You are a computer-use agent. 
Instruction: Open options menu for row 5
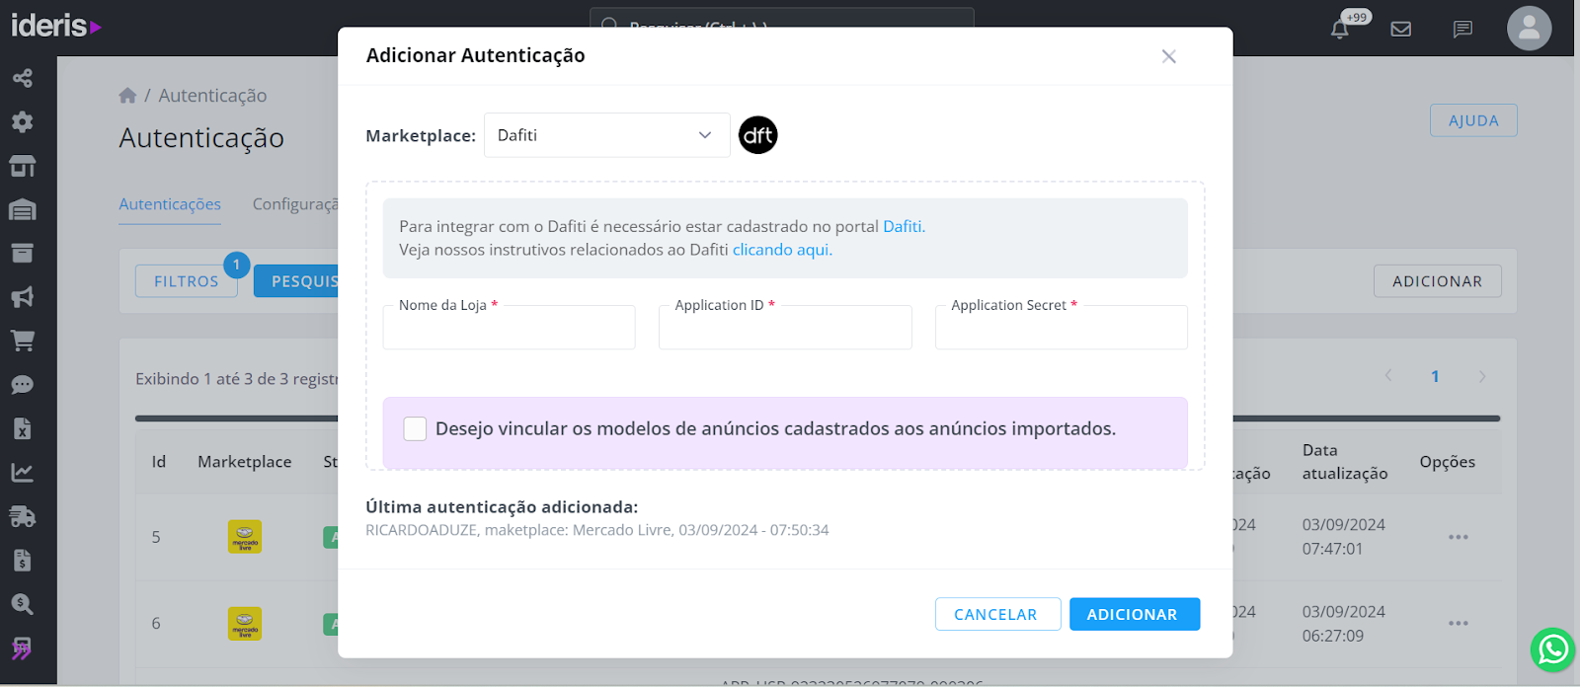coord(1459,537)
